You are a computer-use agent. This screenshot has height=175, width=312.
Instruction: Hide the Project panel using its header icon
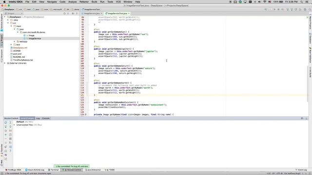point(77,14)
